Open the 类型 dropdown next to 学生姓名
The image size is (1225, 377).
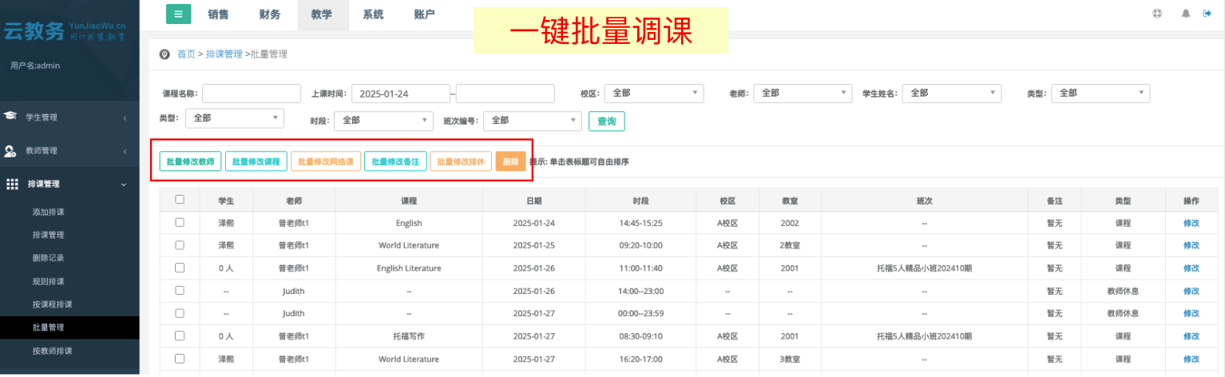pos(1100,93)
